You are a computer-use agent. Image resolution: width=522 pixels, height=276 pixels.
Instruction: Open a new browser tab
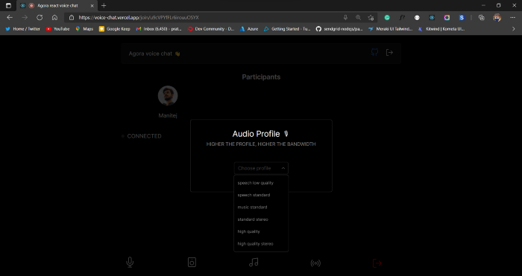pos(104,6)
